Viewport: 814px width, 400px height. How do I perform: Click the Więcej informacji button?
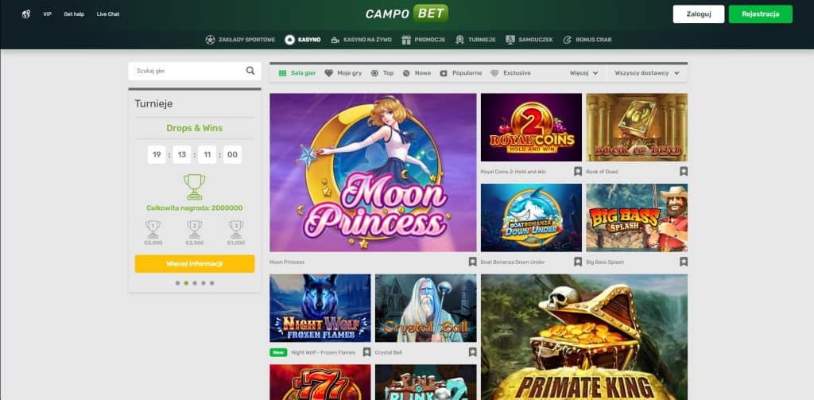pyautogui.click(x=195, y=264)
